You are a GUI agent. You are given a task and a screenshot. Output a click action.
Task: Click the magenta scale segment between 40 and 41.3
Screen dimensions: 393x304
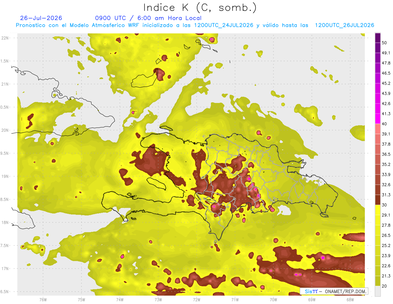pos(378,119)
